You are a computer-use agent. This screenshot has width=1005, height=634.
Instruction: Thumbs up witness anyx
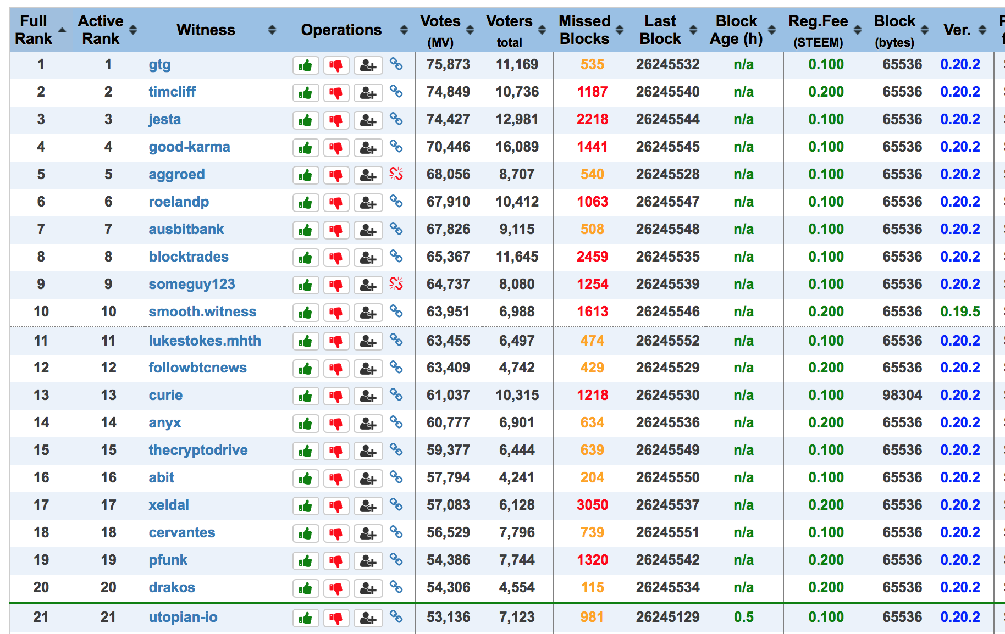coord(306,424)
